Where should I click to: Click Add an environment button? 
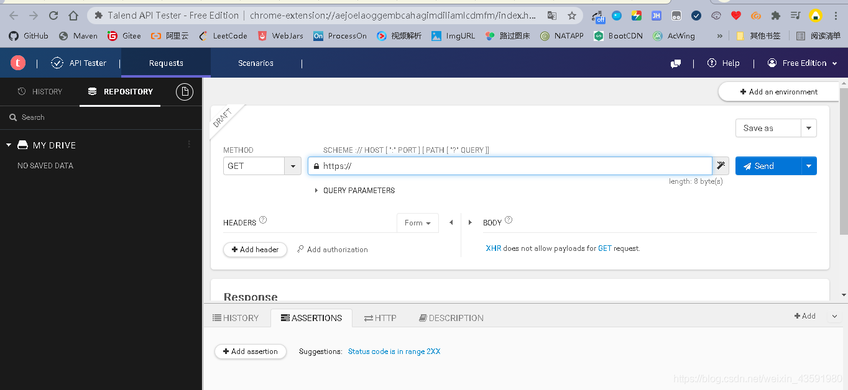[778, 92]
